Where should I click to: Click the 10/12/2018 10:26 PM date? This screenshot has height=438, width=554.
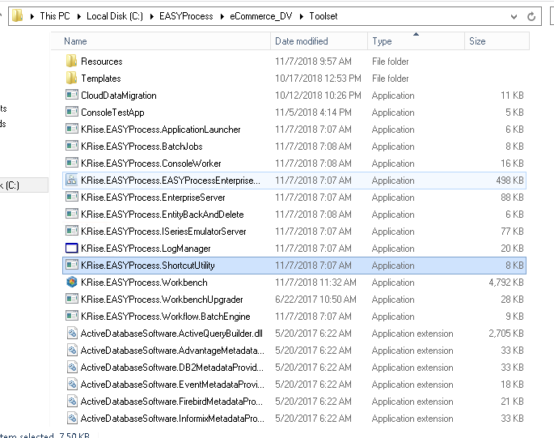pyautogui.click(x=318, y=96)
